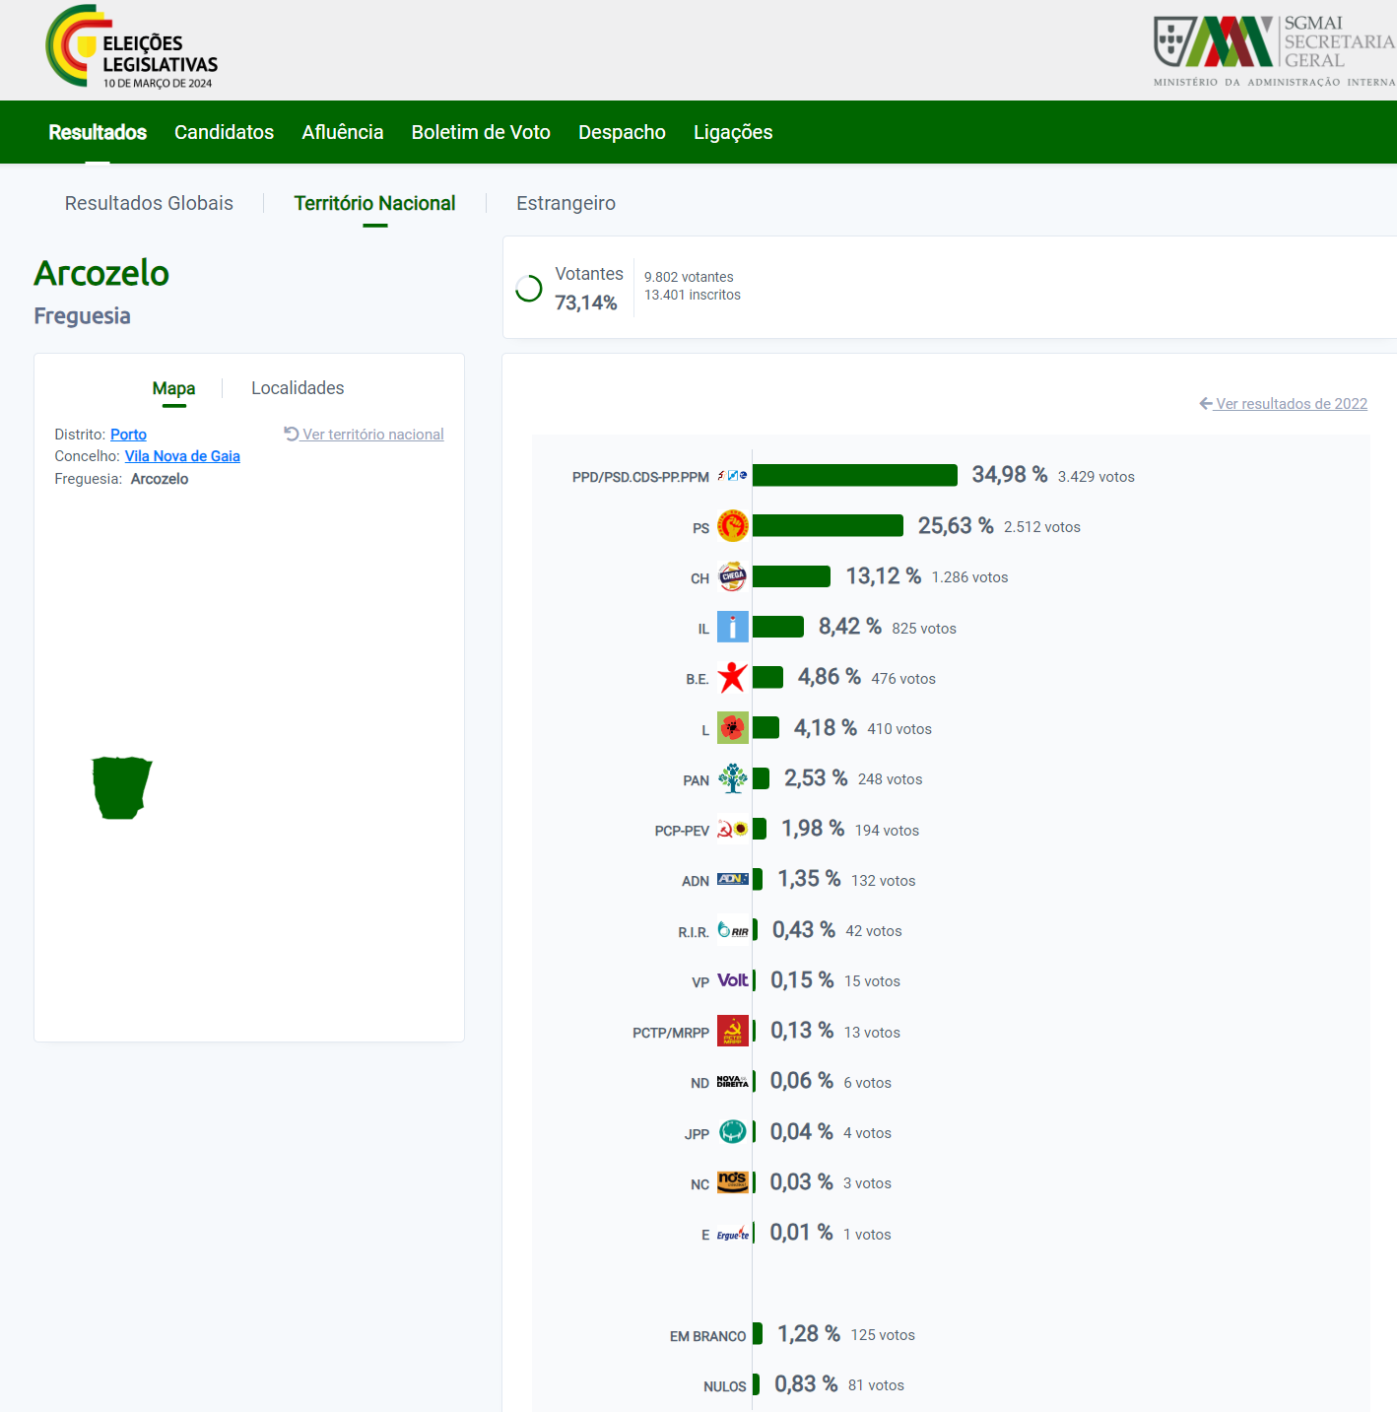Click the Volt party logo
Image resolution: width=1397 pixels, height=1412 pixels.
pos(732,980)
